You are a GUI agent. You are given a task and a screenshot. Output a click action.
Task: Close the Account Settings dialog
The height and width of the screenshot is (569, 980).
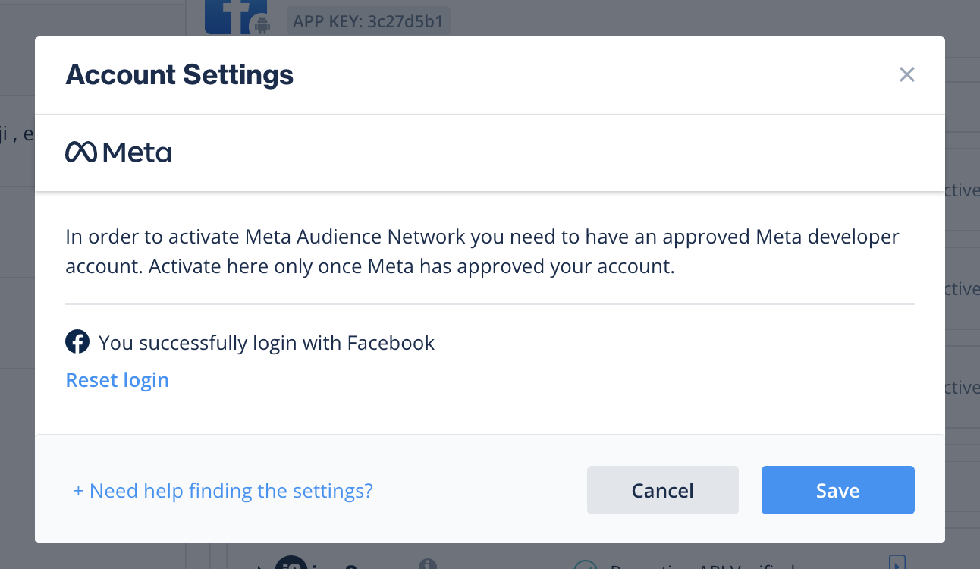click(906, 74)
